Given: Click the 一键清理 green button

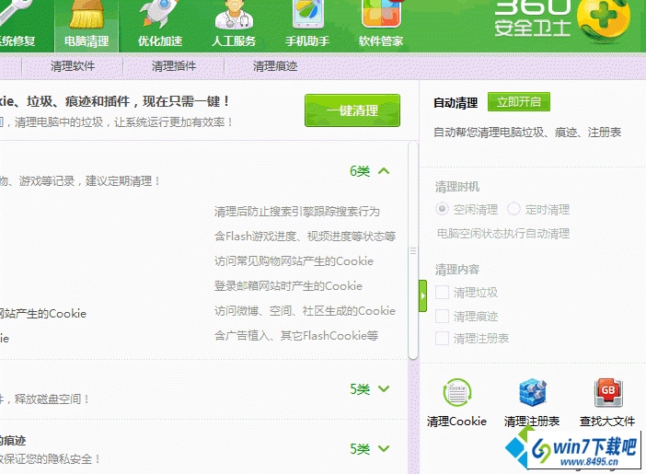Looking at the screenshot, I should tap(352, 110).
